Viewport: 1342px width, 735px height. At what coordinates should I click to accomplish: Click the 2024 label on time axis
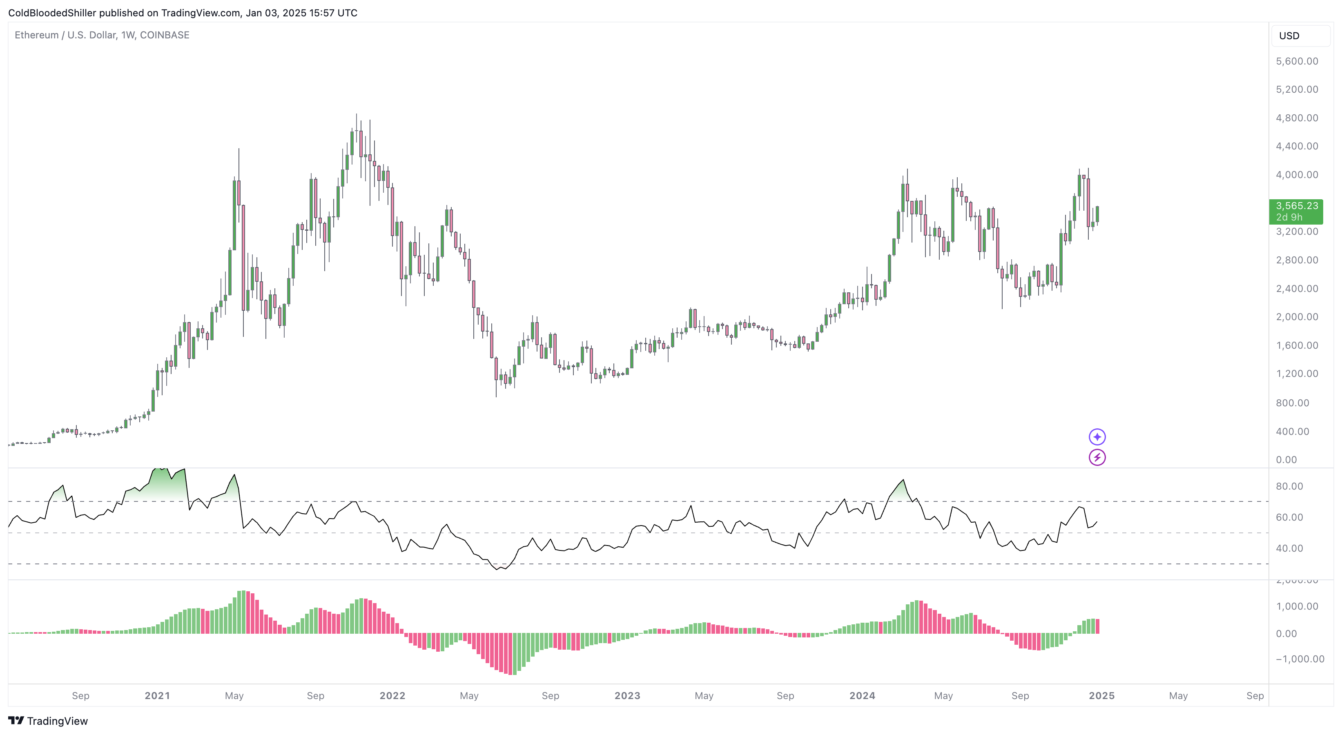[862, 695]
